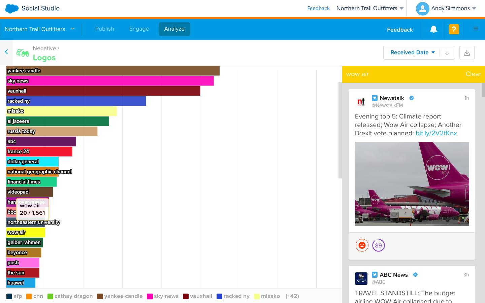Select national geographic channel bar

[x=32, y=172]
